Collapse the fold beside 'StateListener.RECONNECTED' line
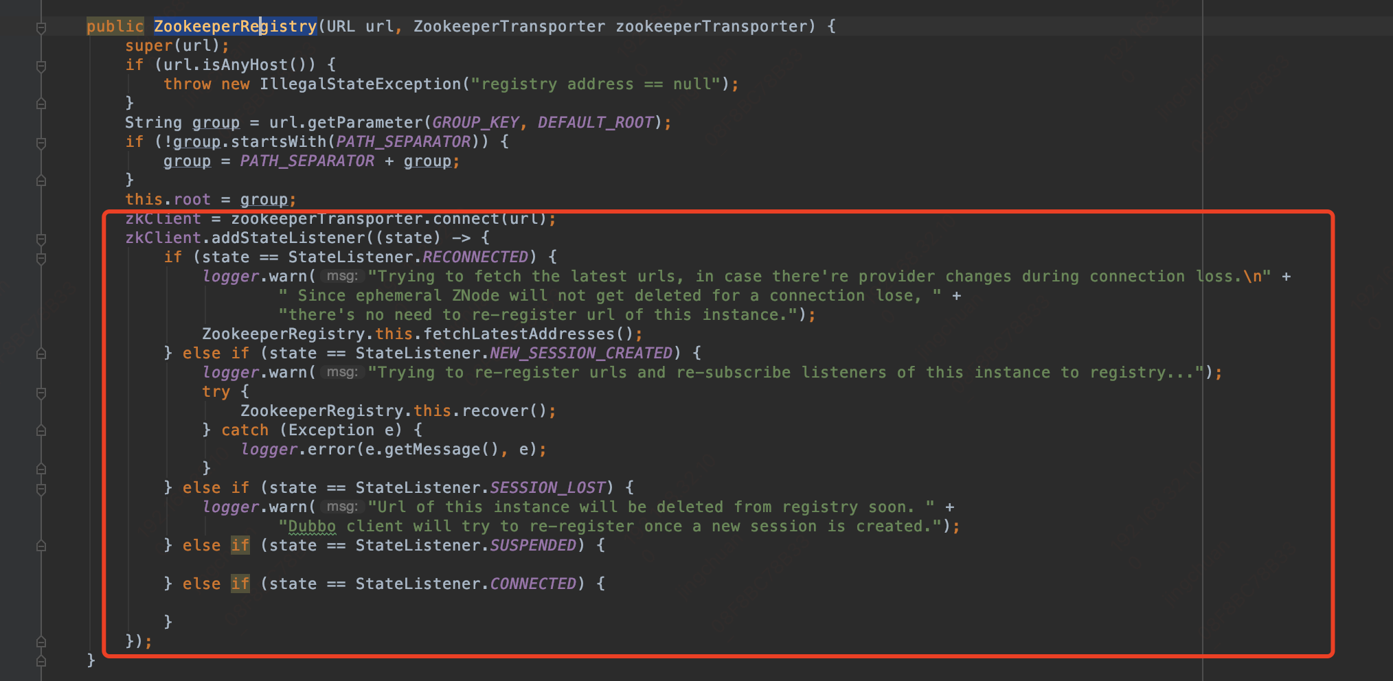 [41, 258]
